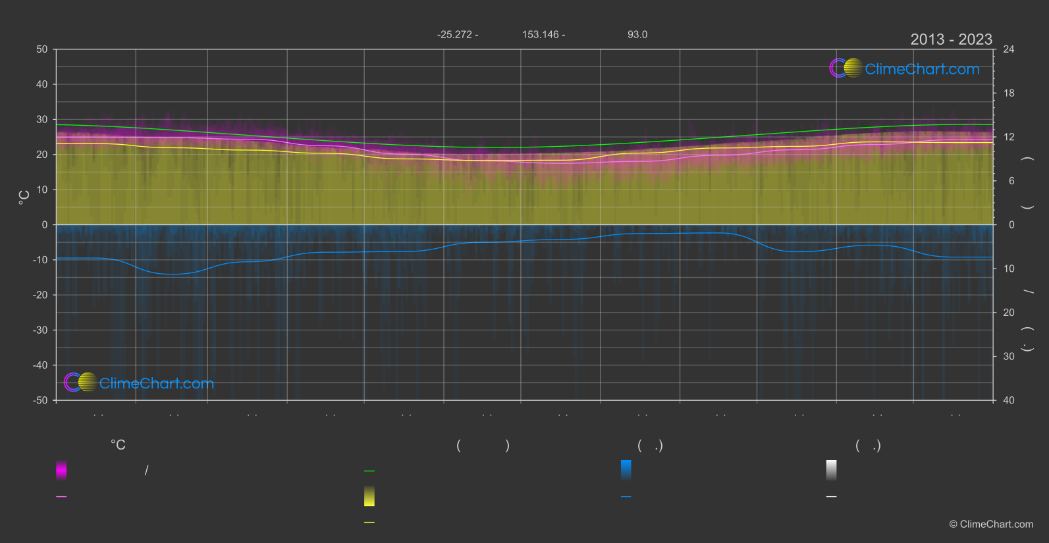This screenshot has height=543, width=1049.
Task: Click the blue line legend marker
Action: click(x=626, y=497)
